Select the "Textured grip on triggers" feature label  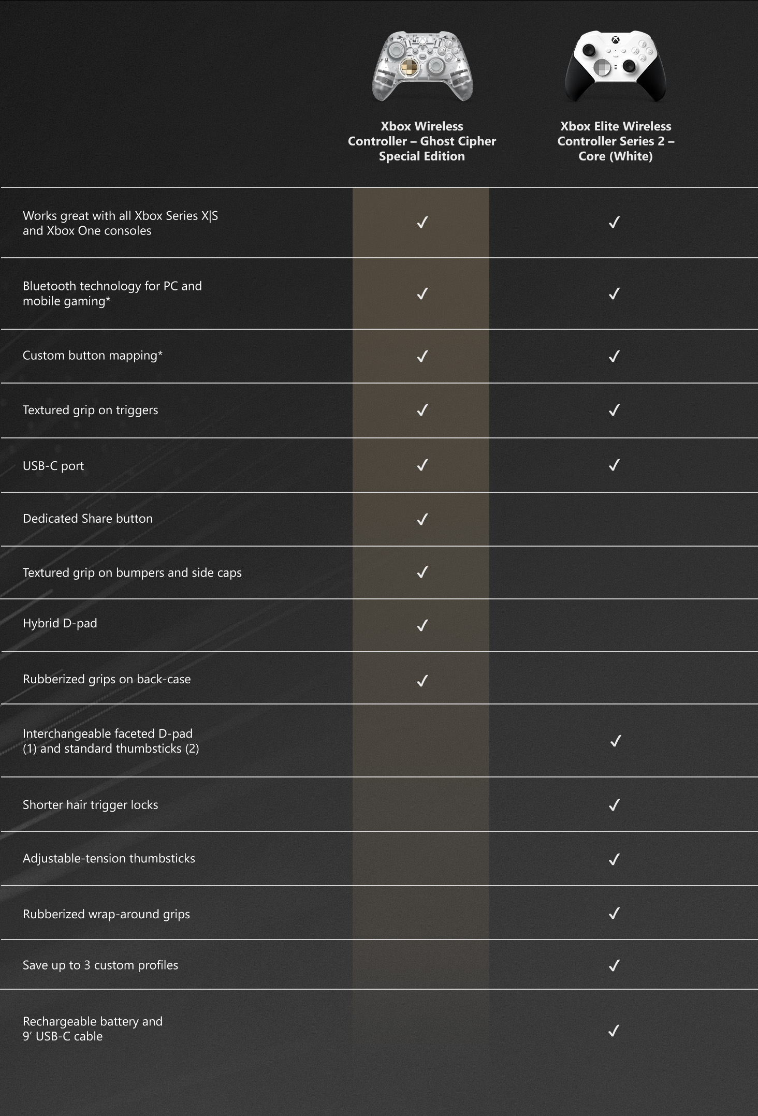91,410
